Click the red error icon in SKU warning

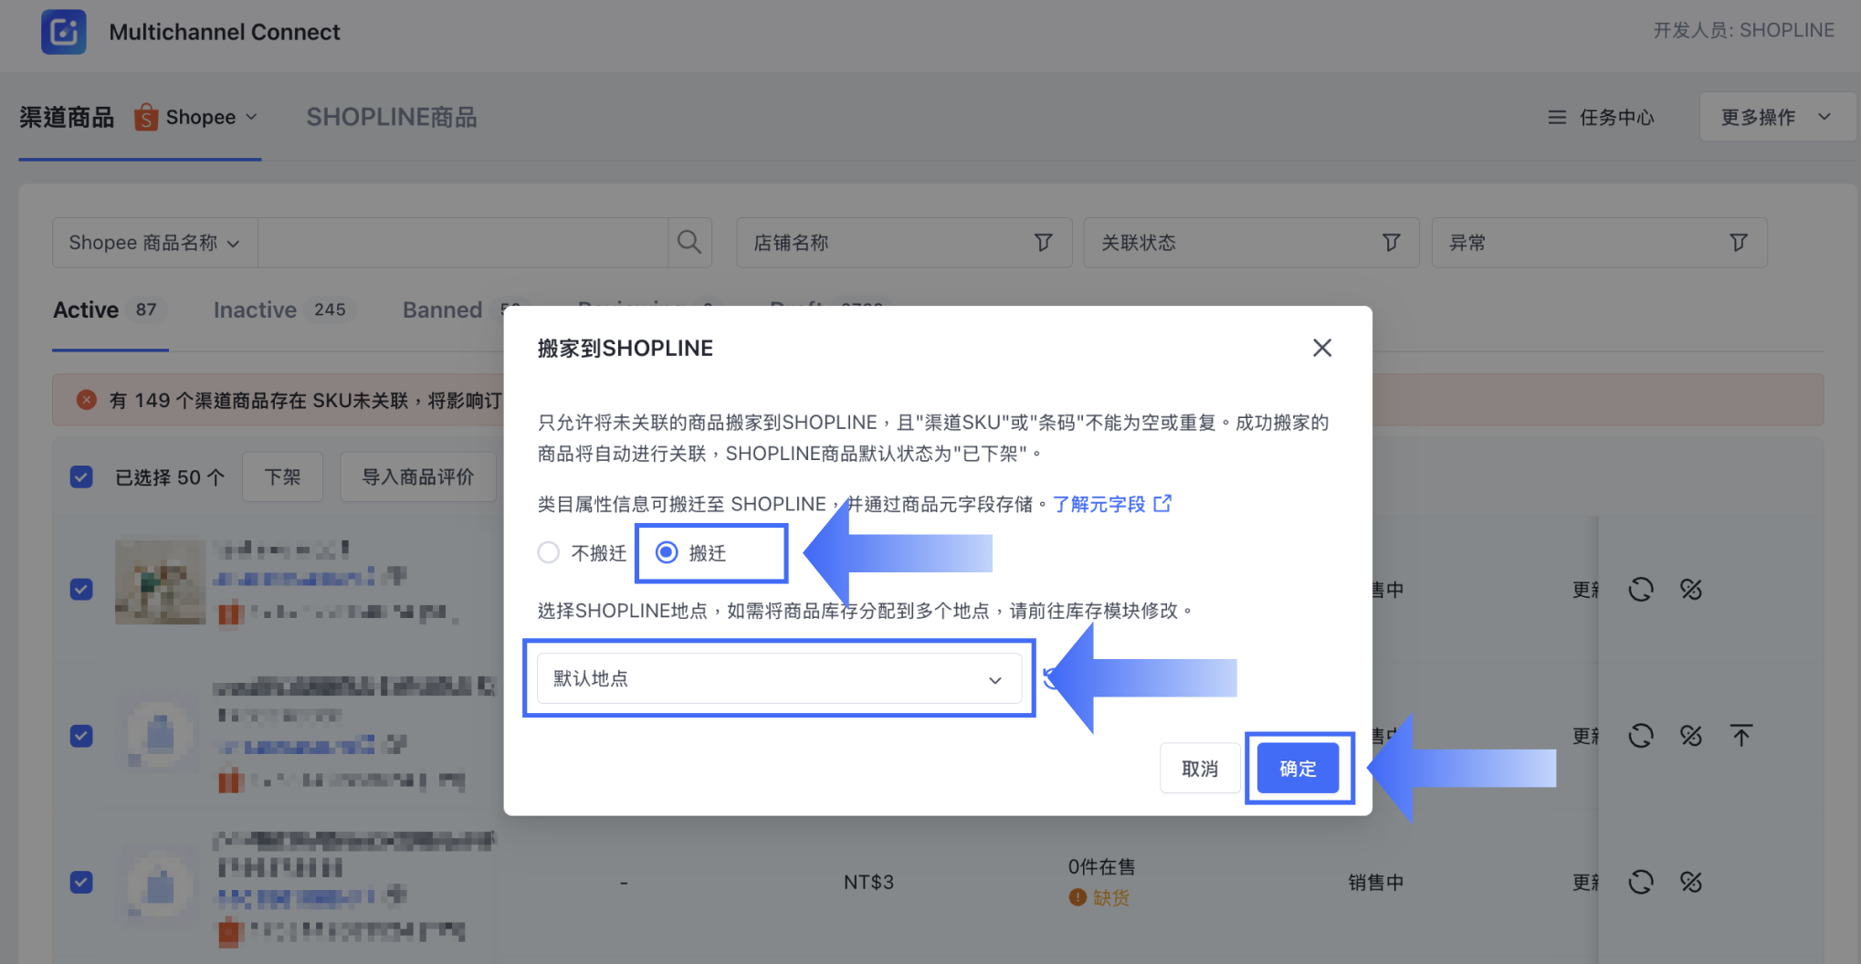tap(87, 400)
